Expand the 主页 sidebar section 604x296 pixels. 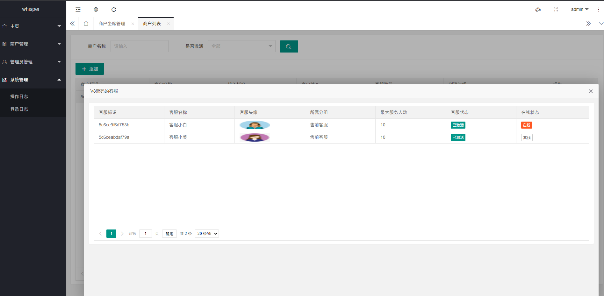click(x=32, y=26)
